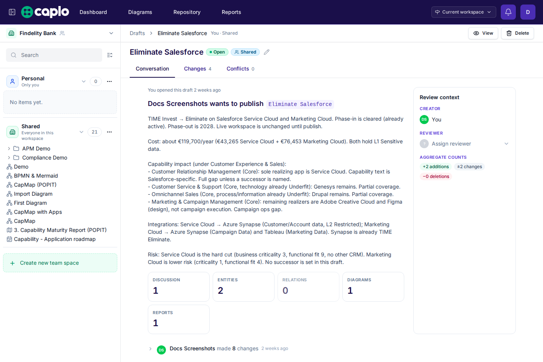Click the +2 additions chip
Image resolution: width=543 pixels, height=362 pixels.
click(436, 167)
